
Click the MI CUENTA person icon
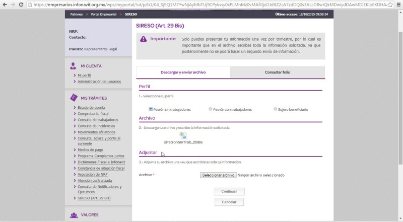tap(73, 66)
